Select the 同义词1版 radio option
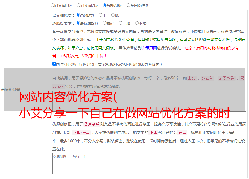249x179 pixels. point(53,5)
